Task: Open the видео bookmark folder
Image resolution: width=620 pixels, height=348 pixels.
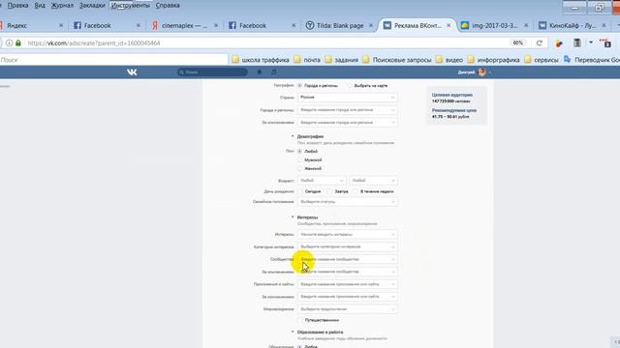Action: (449, 60)
